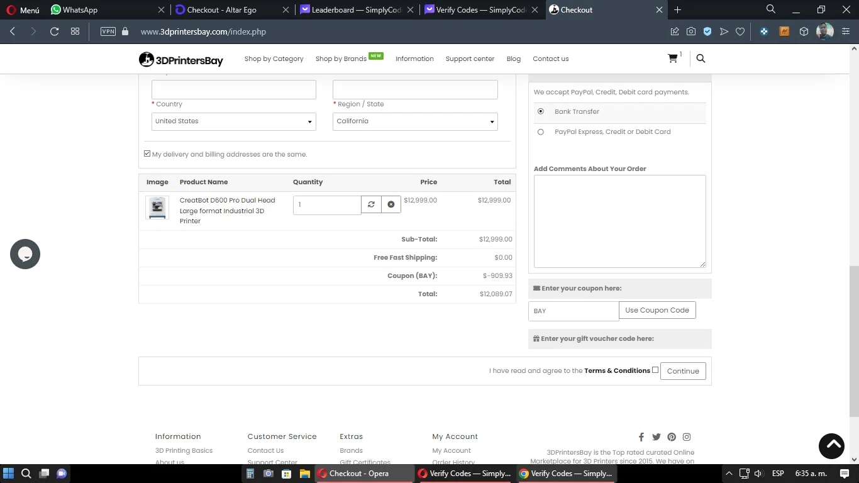The height and width of the screenshot is (483, 859).
Task: Open the Country dropdown
Action: pos(233,121)
